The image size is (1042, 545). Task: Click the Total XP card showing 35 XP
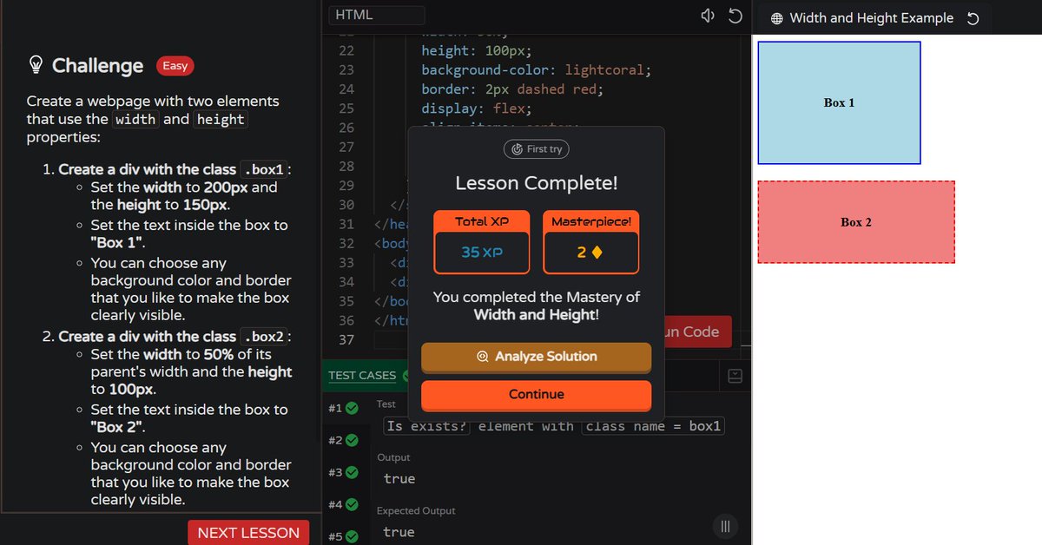point(482,242)
